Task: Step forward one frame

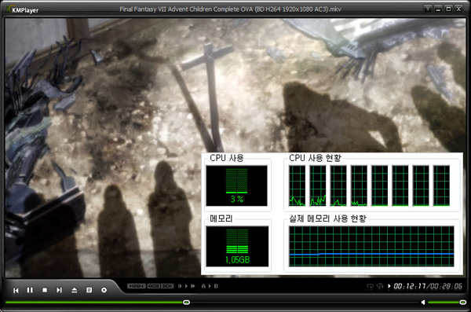Action: 180,286
